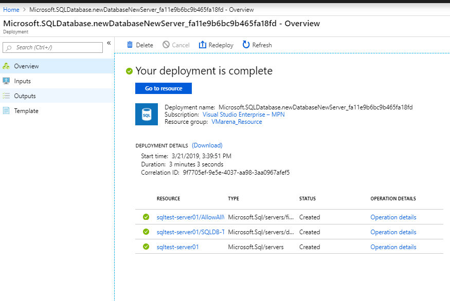Click green status icon for Microsoft.Sql/servers row
The image size is (450, 301).
click(146, 247)
